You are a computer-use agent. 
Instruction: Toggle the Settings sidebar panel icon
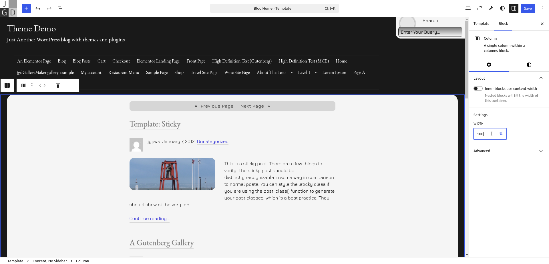[x=514, y=8]
